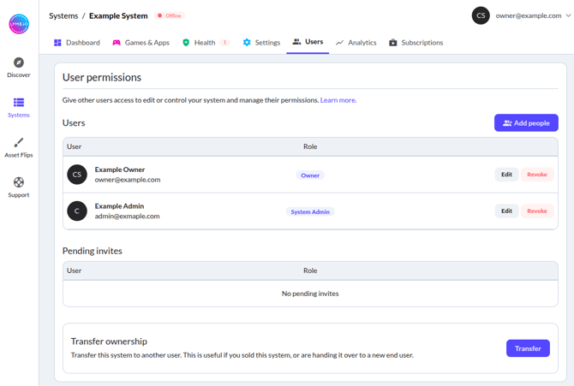Click the app logo in sidebar

[19, 24]
